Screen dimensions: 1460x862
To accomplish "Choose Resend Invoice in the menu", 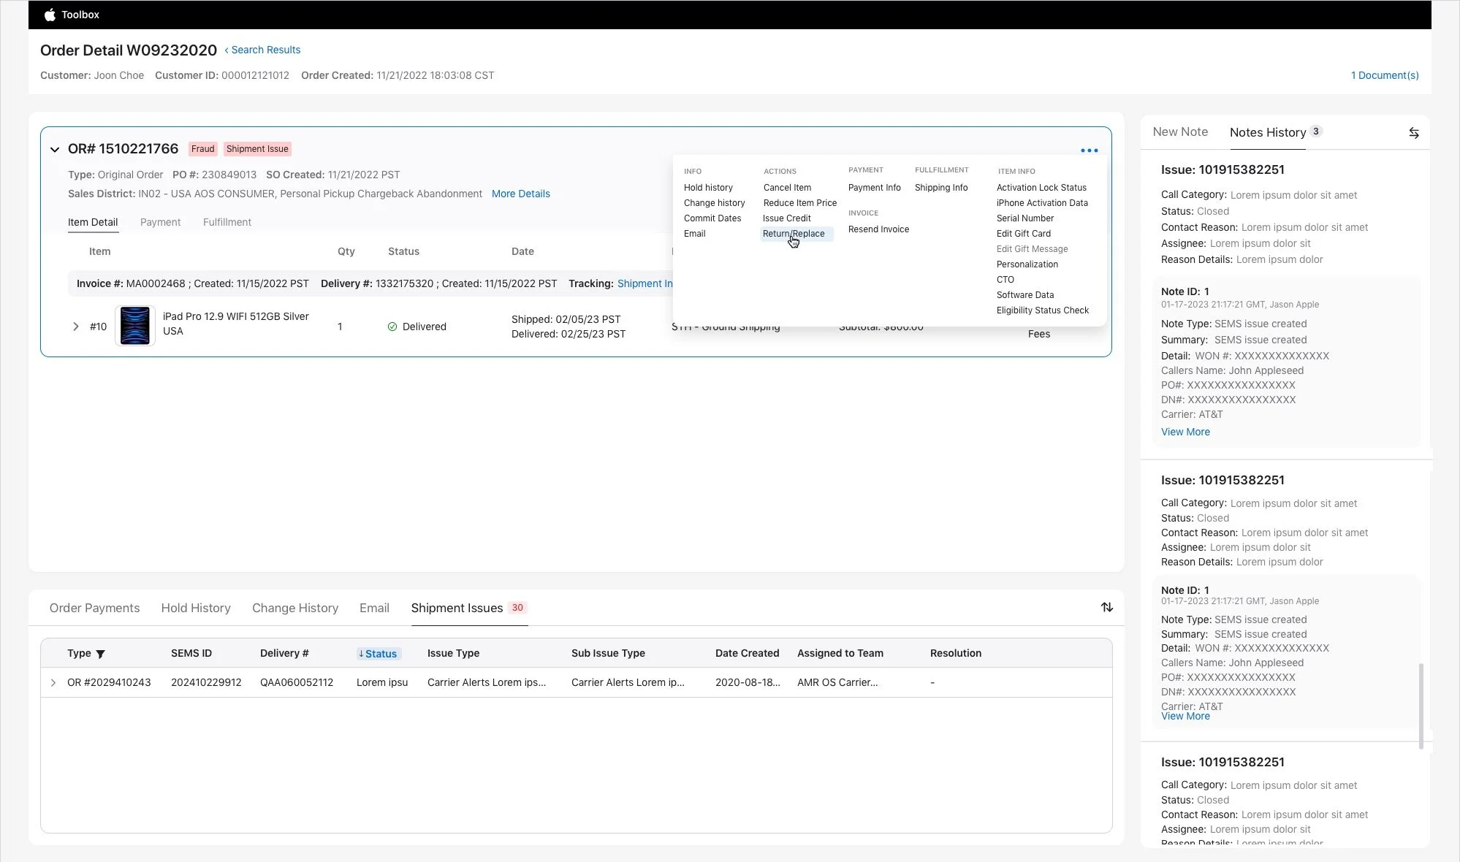I will pos(878,229).
